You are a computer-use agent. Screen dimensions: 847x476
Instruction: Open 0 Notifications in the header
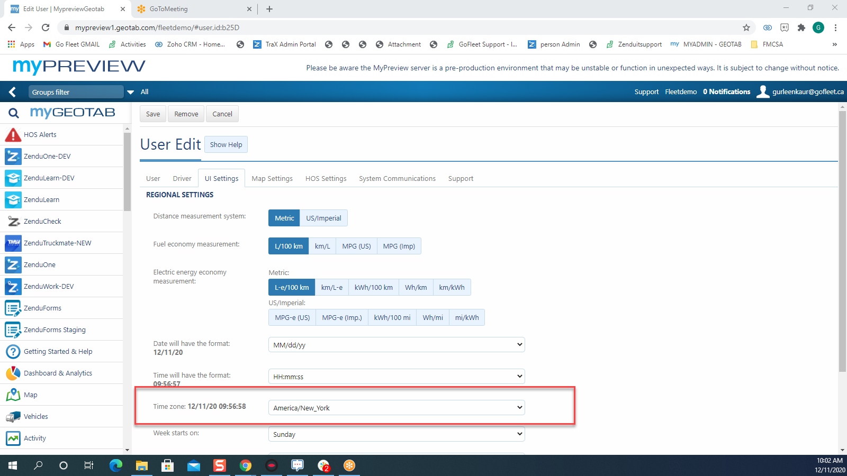(726, 92)
